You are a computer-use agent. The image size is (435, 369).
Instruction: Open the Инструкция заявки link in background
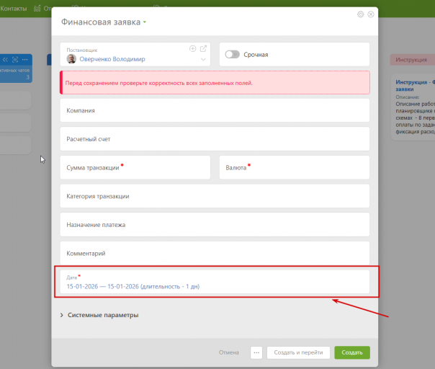click(x=415, y=86)
